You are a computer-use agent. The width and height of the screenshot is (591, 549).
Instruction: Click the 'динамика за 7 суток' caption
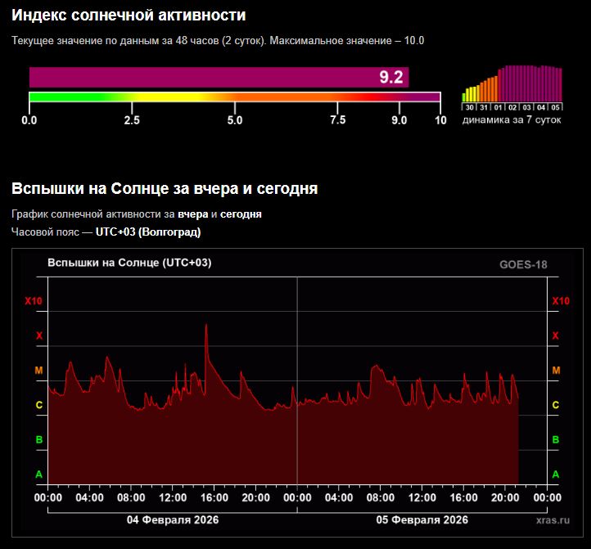tap(512, 120)
